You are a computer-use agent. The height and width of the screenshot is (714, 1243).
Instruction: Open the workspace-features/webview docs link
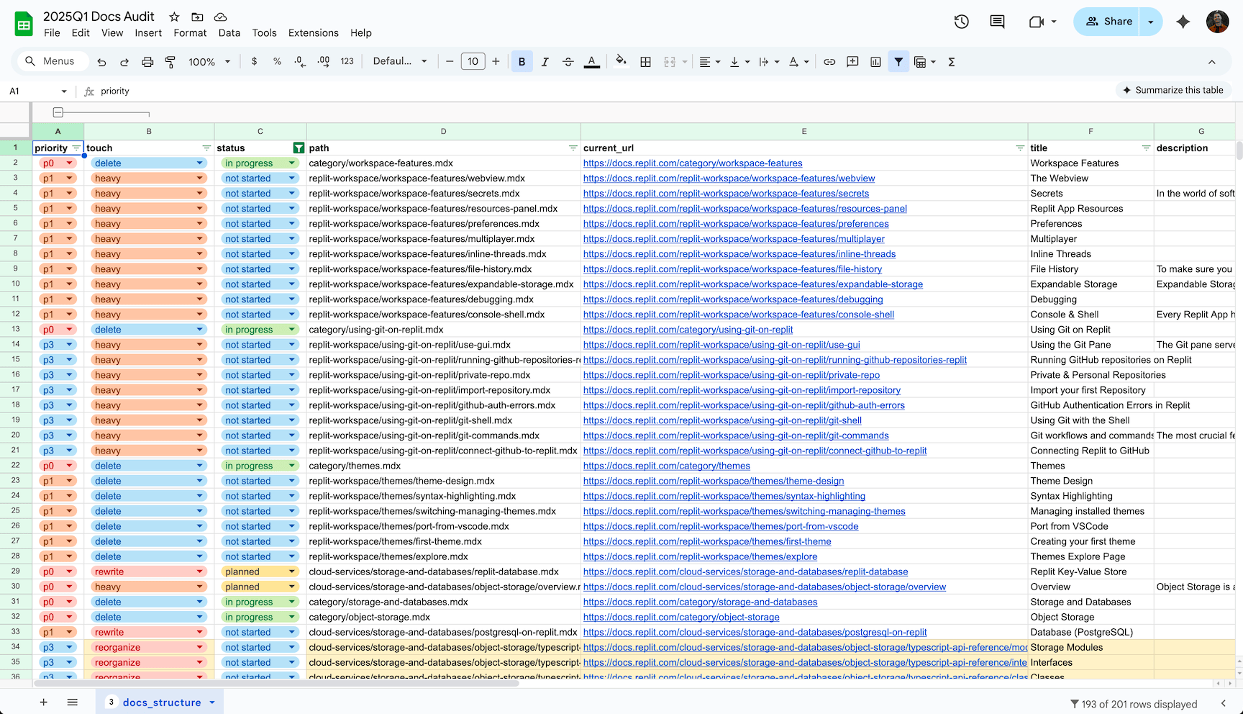[x=729, y=178]
